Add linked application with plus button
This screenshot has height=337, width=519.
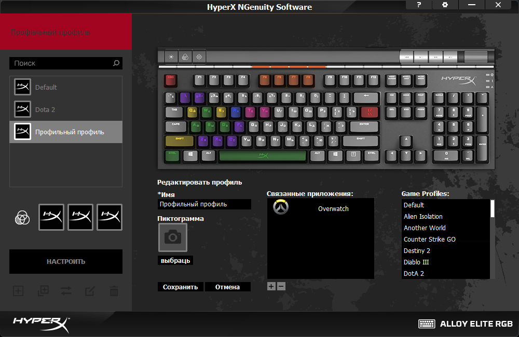[x=271, y=286]
